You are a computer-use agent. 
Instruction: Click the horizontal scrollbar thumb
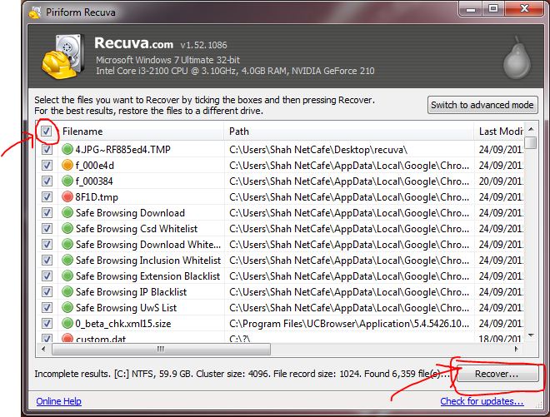tap(161, 349)
